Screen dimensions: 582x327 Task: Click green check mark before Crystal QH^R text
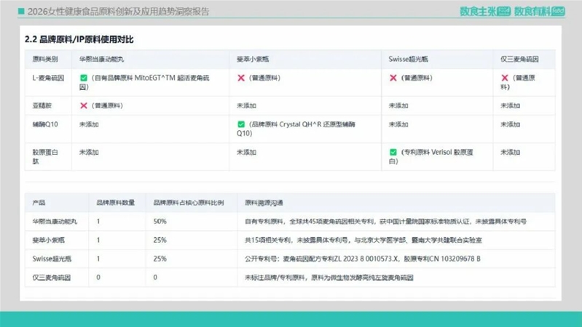point(241,124)
